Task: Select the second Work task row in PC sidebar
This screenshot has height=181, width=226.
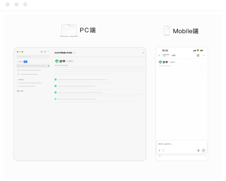Action: click(x=30, y=70)
